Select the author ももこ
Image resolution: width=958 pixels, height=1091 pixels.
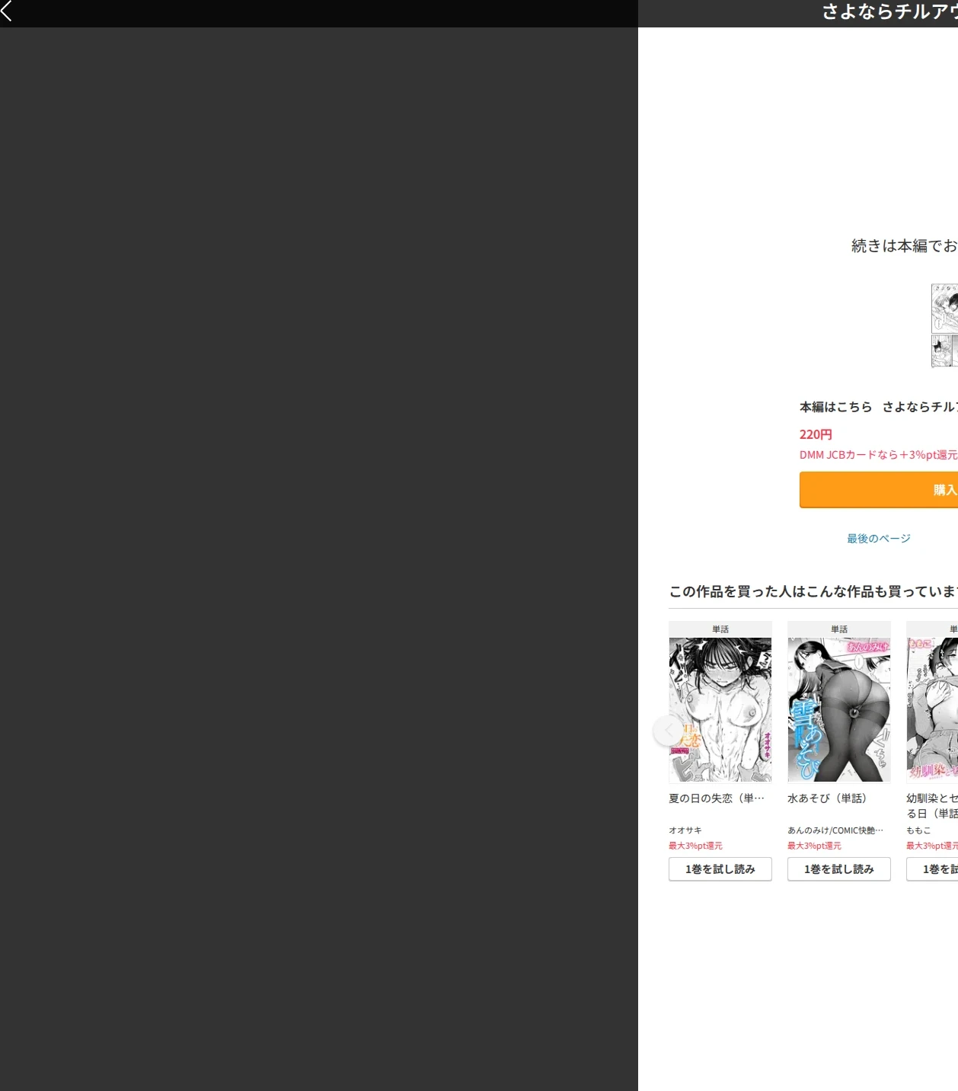[918, 830]
